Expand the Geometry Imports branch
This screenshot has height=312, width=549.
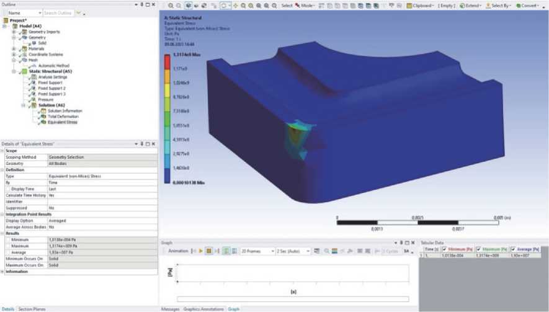point(14,32)
